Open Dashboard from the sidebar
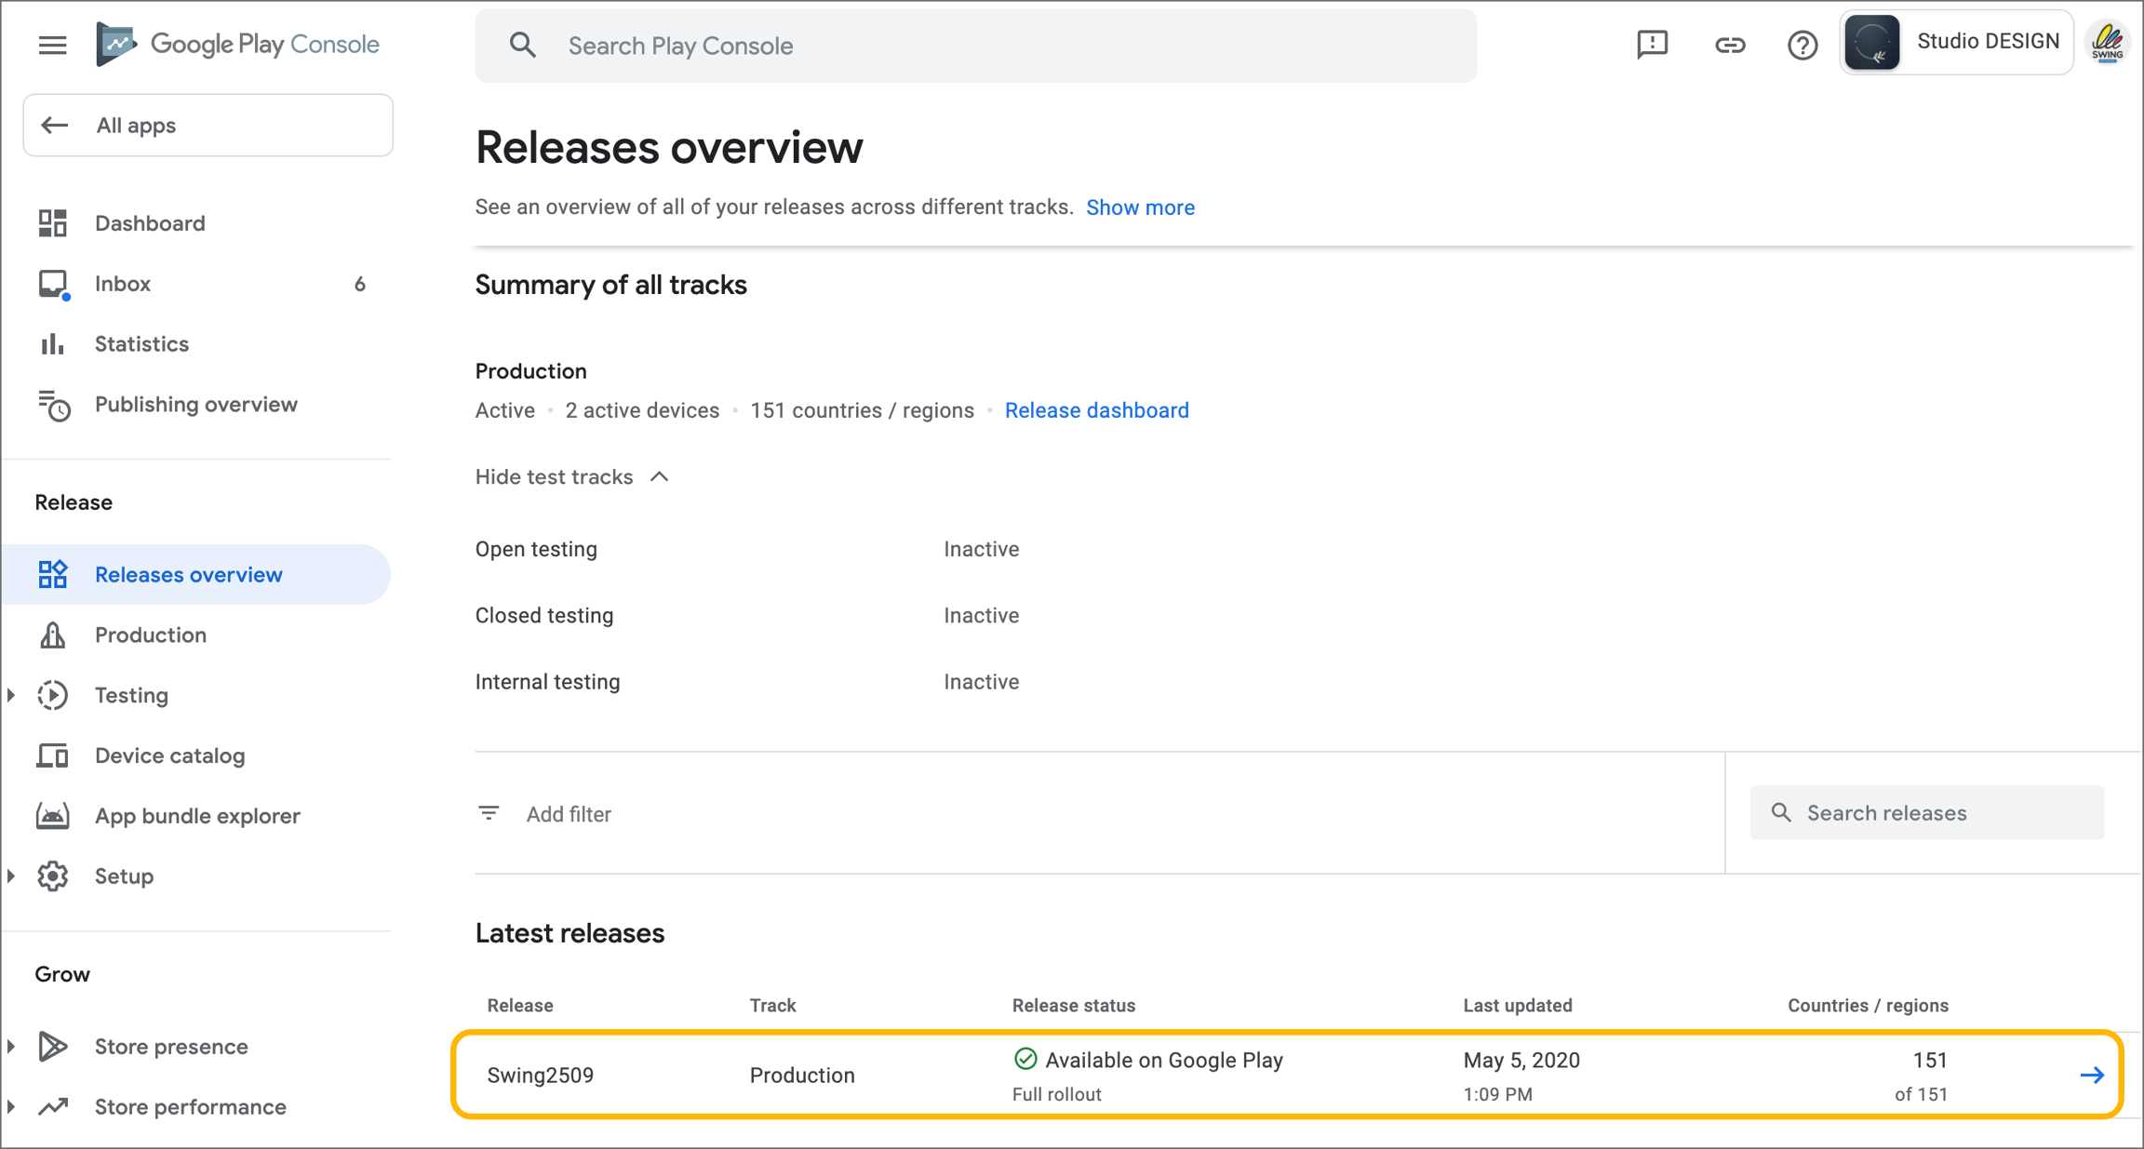The width and height of the screenshot is (2144, 1149). tap(150, 223)
